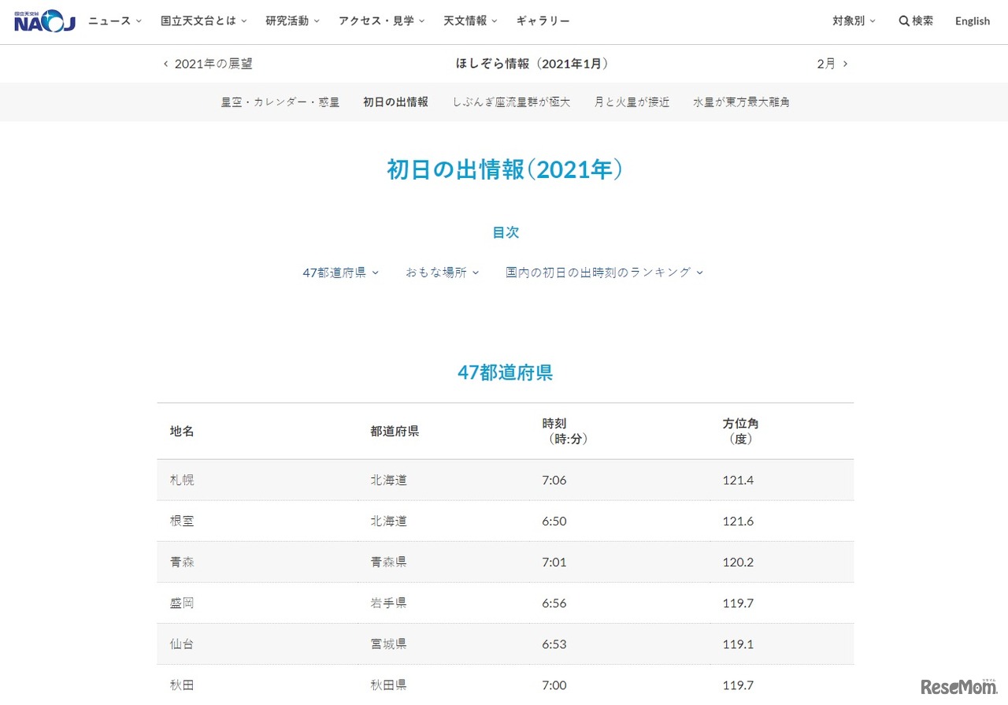
Task: Open the search magnifier icon
Action: pyautogui.click(x=904, y=21)
